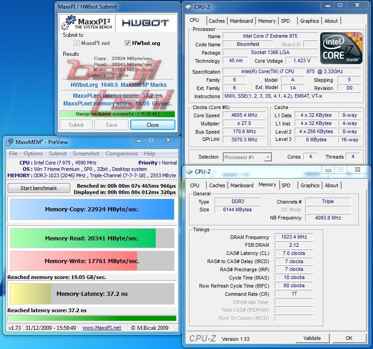Click the NB Frequency 4093.8 MHz value
Screen dimensions: 373x349
[328, 218]
